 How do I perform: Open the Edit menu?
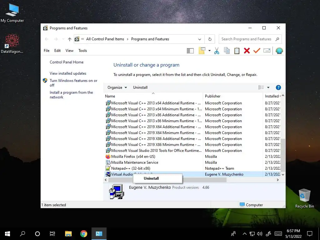click(57, 51)
